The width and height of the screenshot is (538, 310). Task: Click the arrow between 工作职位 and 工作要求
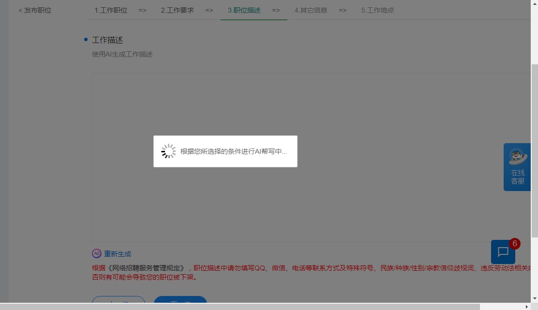[x=142, y=10]
